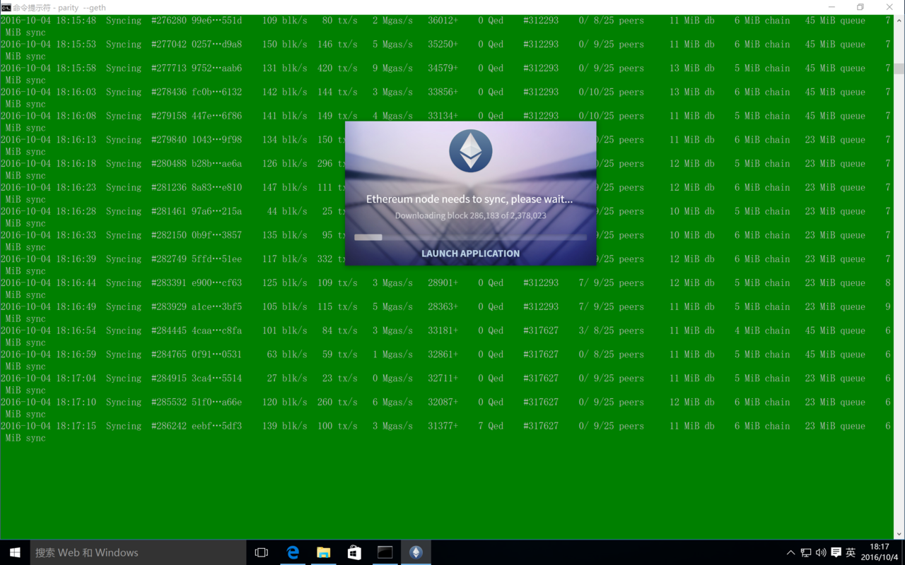Open the taskbar clock showing 18:17
905x565 pixels.
coord(880,552)
